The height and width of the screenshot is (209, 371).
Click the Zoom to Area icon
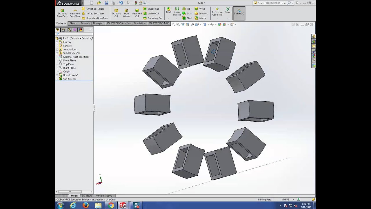click(178, 24)
